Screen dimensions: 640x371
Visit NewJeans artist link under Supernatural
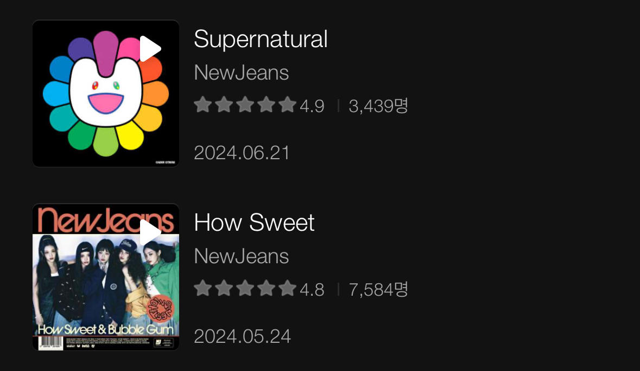tap(241, 73)
